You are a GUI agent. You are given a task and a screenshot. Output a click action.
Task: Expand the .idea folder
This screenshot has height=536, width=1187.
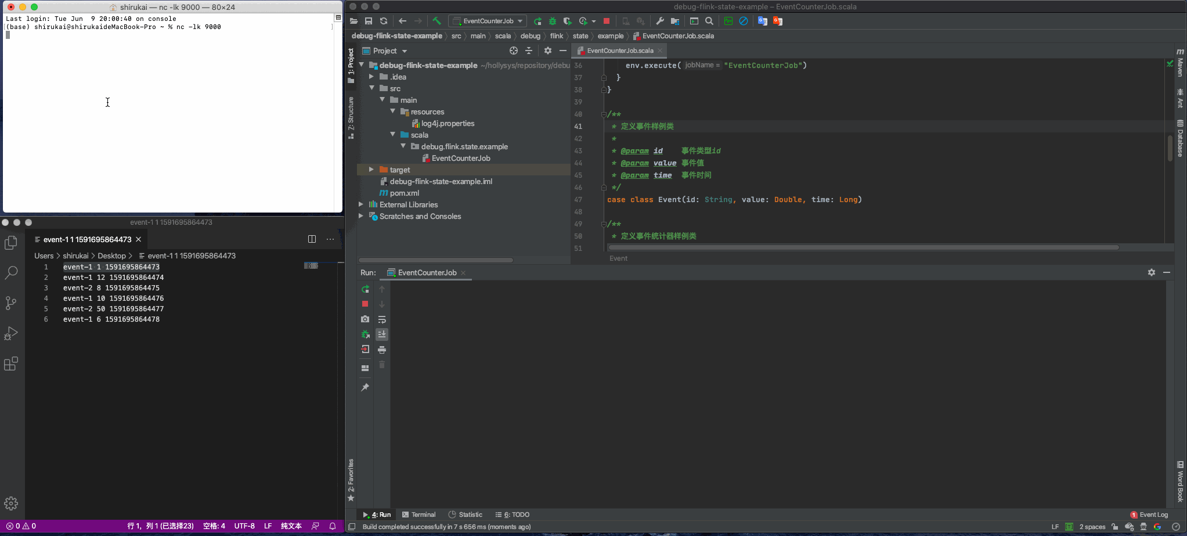tap(371, 76)
